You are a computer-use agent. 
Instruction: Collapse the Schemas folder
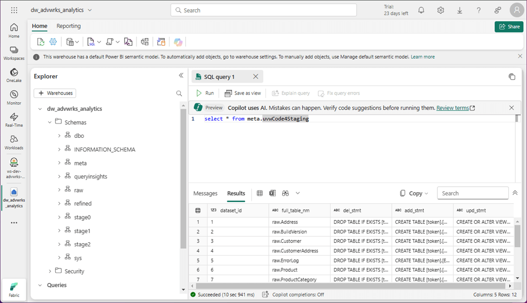50,122
